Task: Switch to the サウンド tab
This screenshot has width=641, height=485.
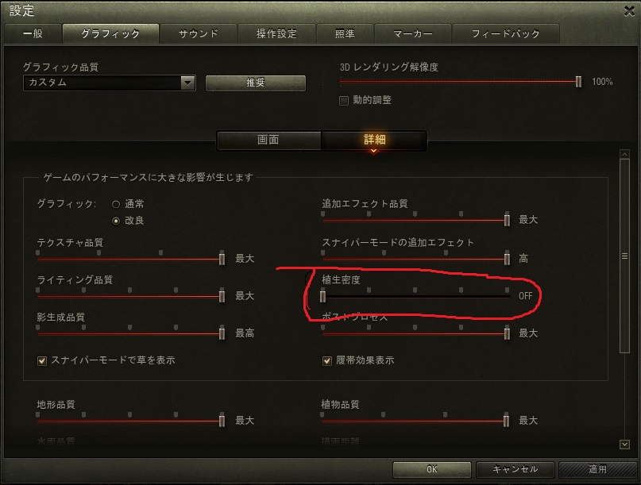Action: coord(199,33)
